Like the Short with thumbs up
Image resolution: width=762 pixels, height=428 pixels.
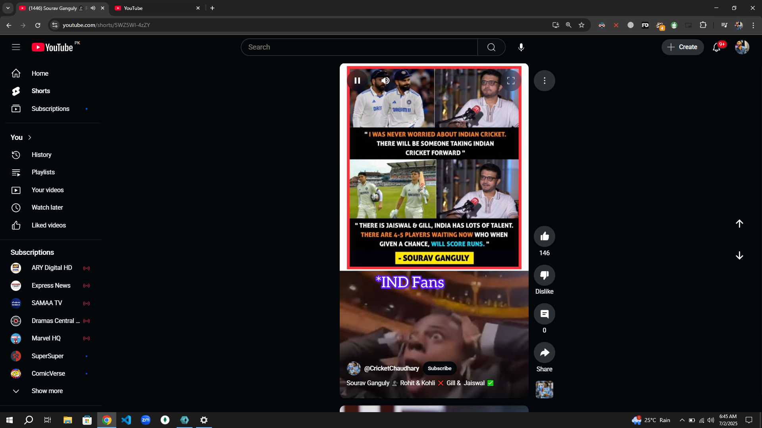545,237
